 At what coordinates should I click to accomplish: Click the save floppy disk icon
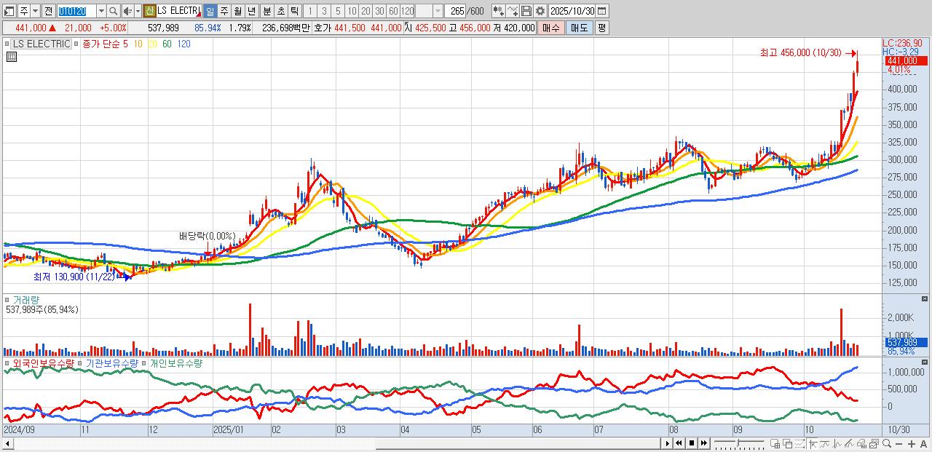[x=526, y=11]
